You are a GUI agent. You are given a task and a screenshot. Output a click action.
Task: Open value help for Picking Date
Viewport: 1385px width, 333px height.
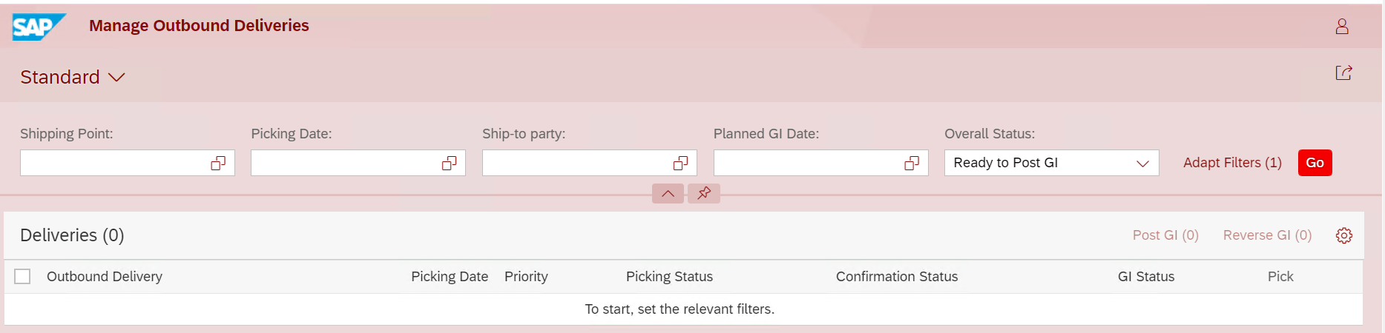click(x=449, y=163)
